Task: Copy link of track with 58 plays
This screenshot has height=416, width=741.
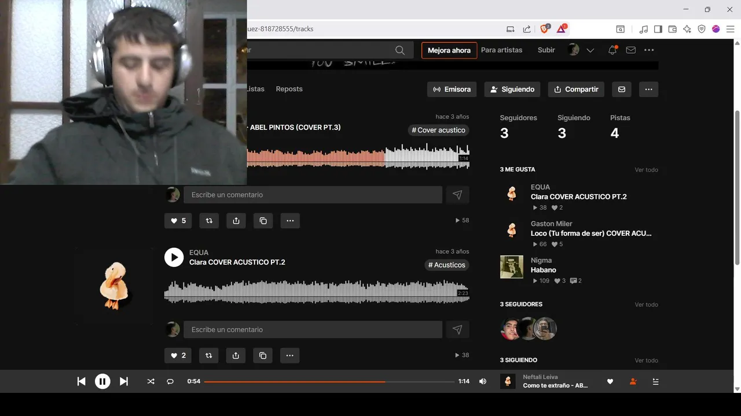Action: pos(263,221)
